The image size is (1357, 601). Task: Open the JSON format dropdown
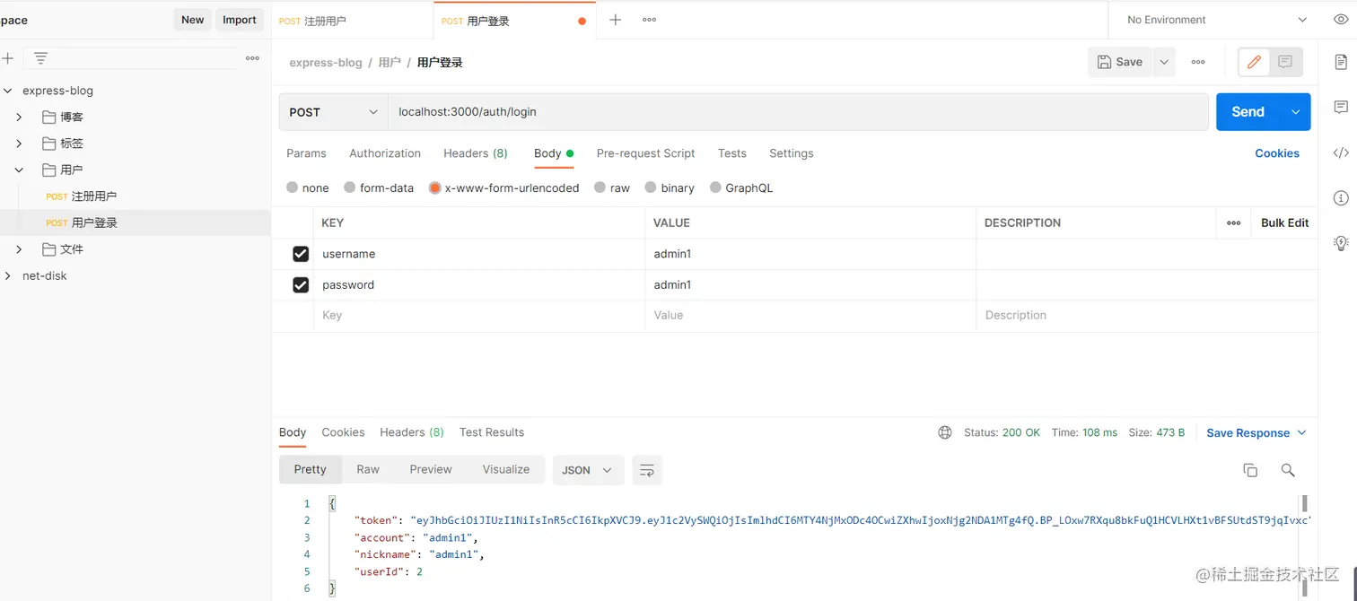(588, 470)
